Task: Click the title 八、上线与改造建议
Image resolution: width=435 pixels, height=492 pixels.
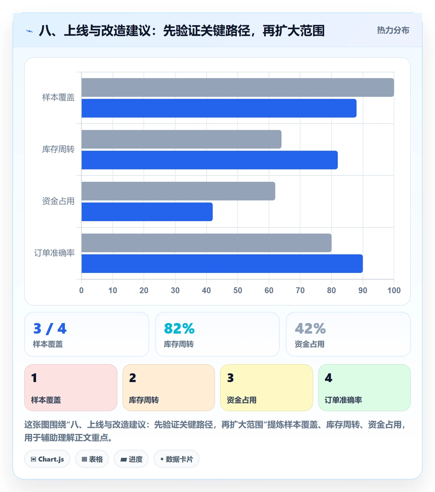Action: click(x=182, y=31)
